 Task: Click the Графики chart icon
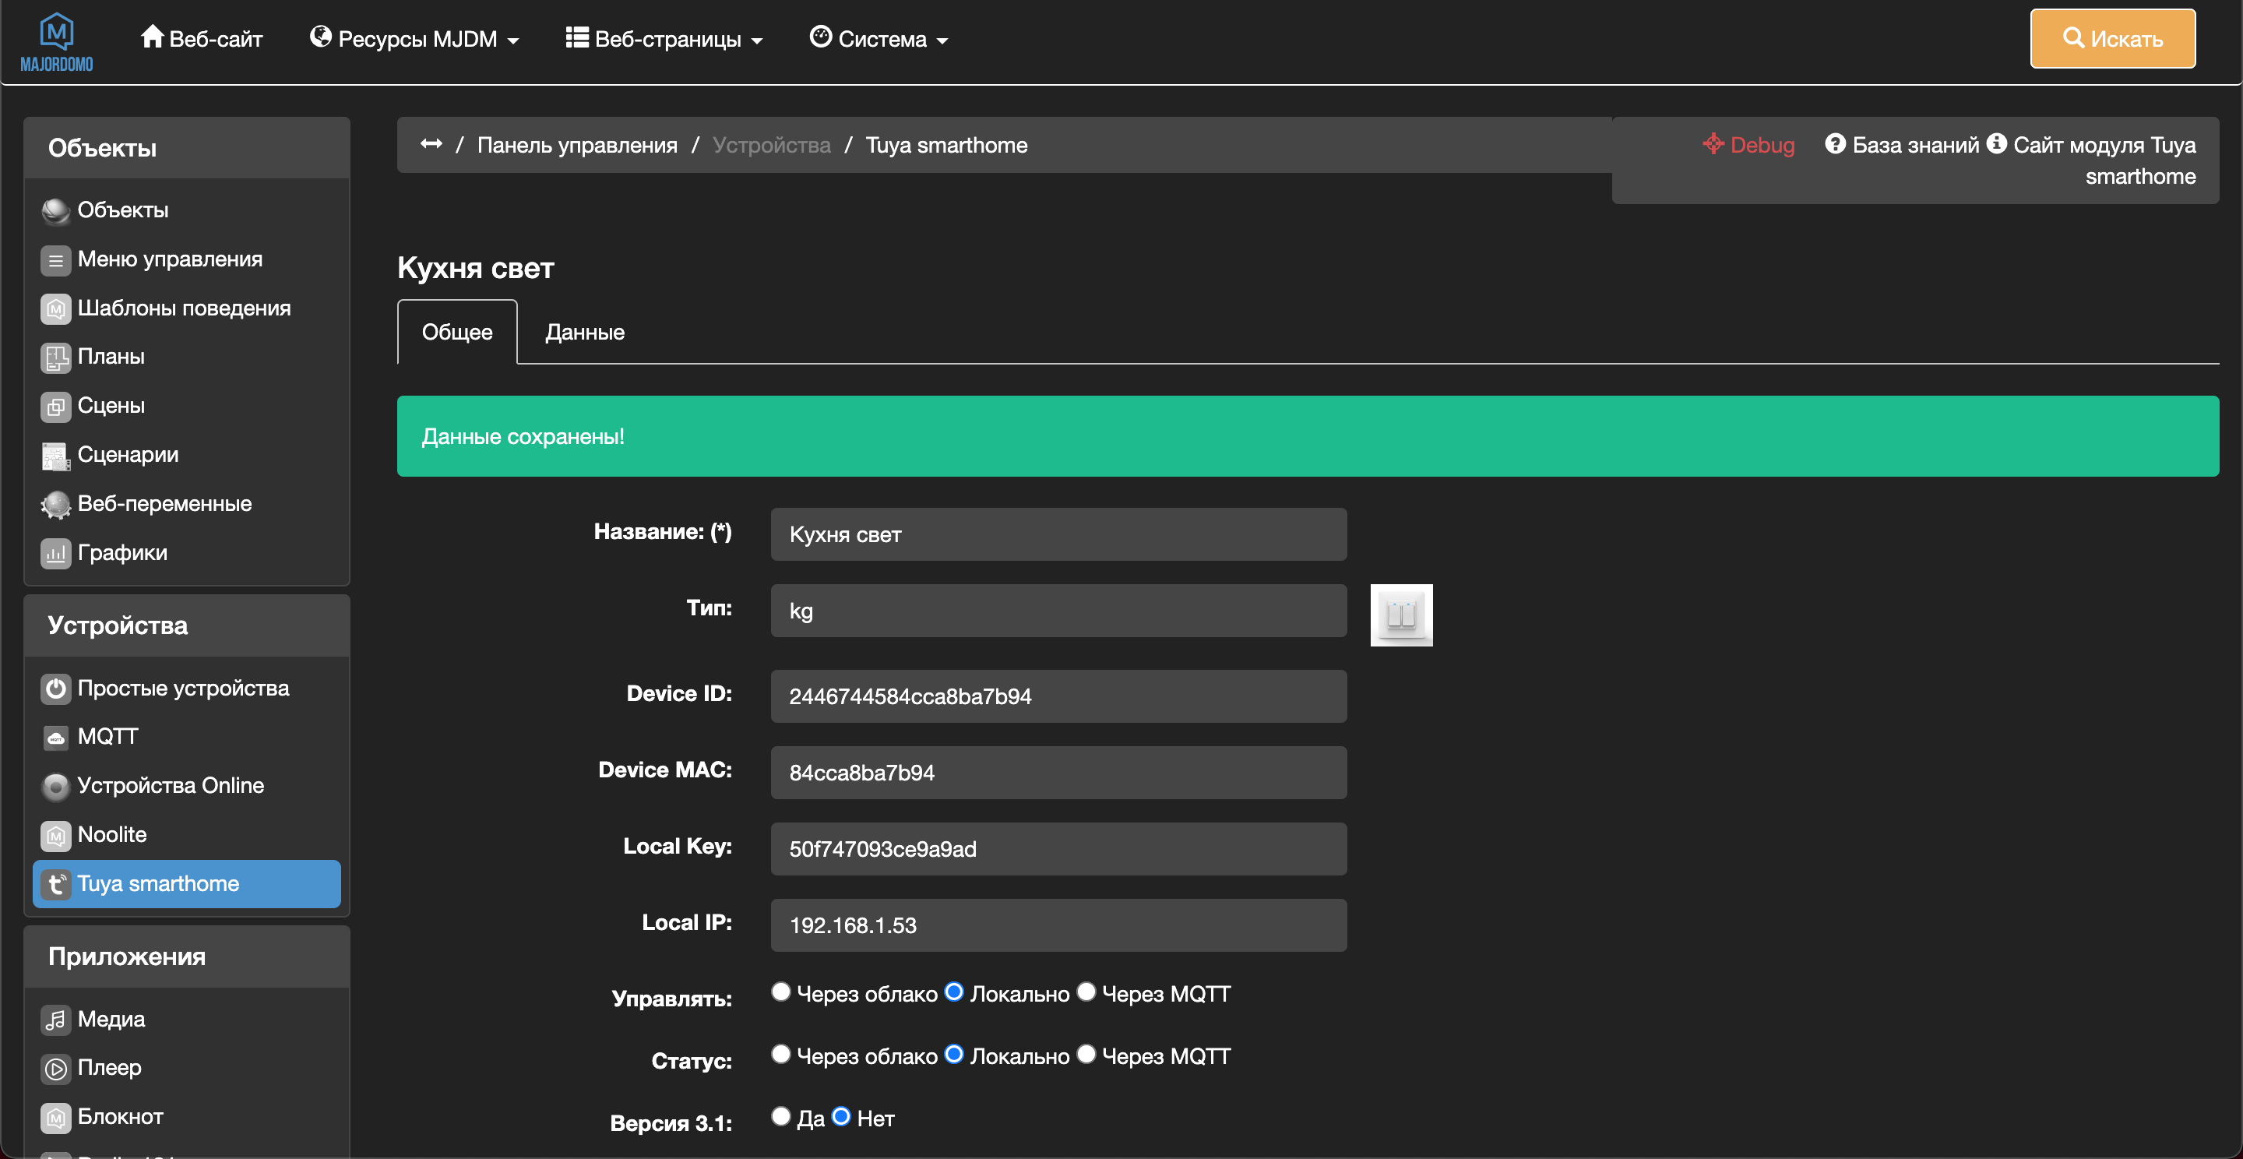pyautogui.click(x=56, y=553)
